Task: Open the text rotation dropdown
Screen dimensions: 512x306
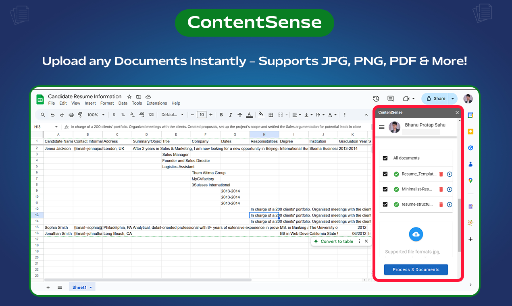Action: [332, 115]
